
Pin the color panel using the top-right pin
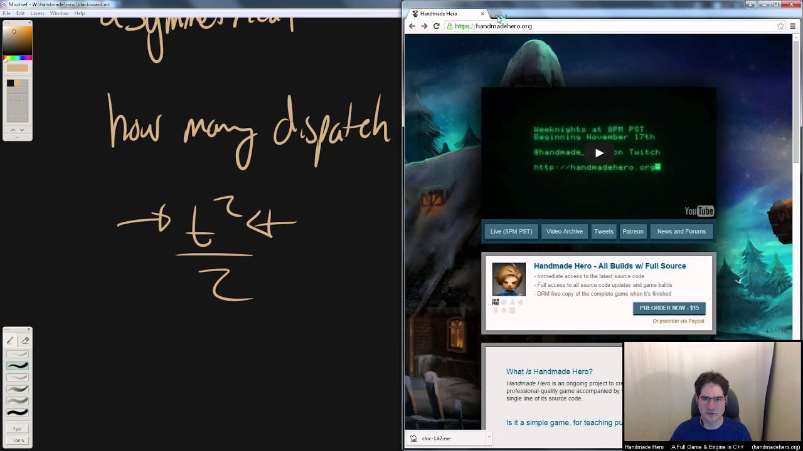29,23
